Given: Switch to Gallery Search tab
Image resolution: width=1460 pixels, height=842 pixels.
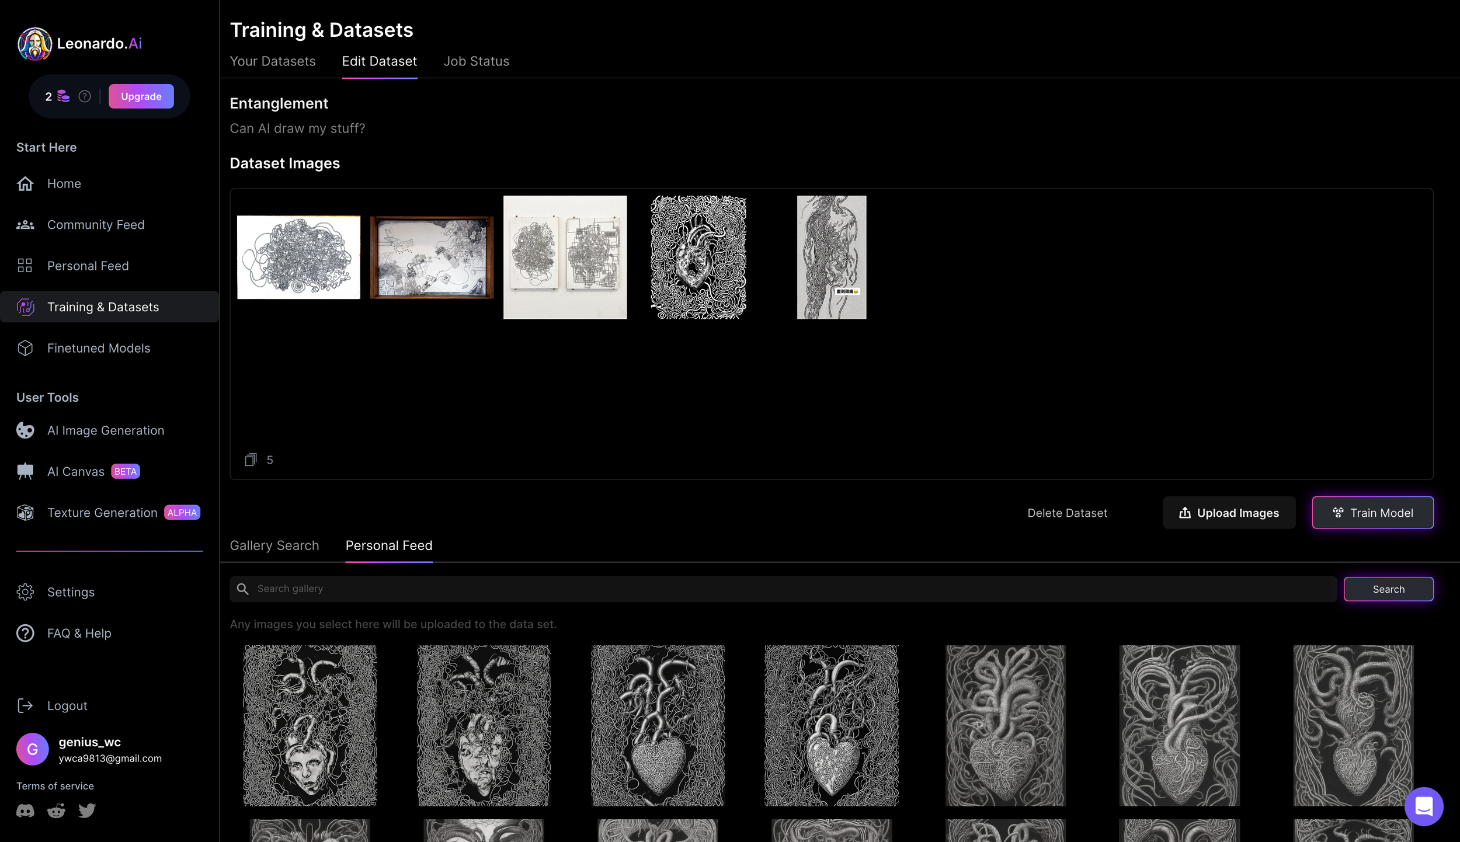Looking at the screenshot, I should click(274, 545).
